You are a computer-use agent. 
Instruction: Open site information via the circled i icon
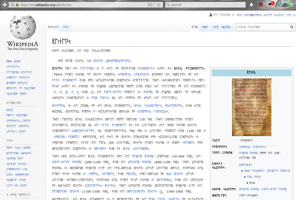tap(13, 5)
